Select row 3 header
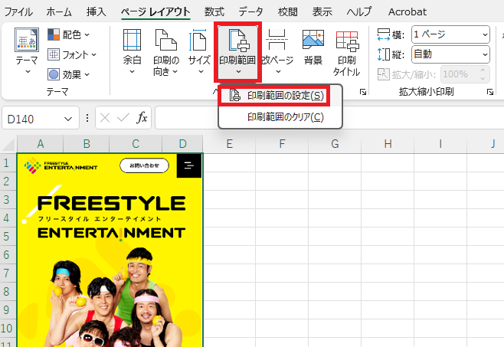This screenshot has height=347, width=504. pos(8,199)
